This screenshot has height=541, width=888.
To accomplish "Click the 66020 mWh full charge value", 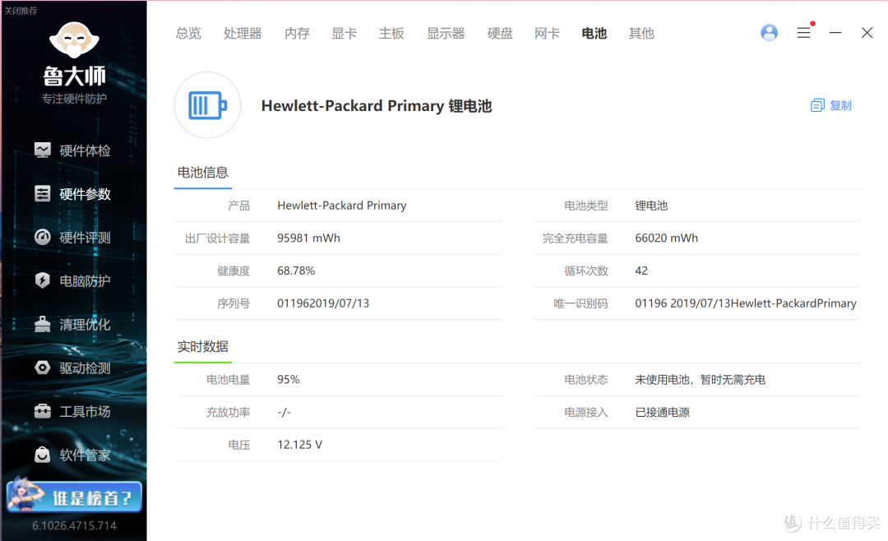I will 667,238.
